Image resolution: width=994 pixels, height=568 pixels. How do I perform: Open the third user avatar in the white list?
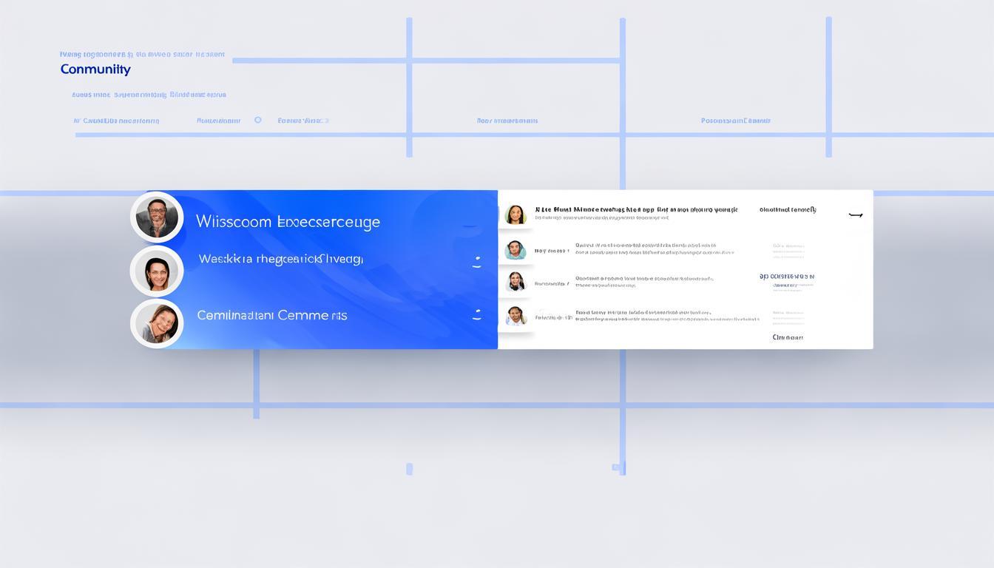click(515, 282)
